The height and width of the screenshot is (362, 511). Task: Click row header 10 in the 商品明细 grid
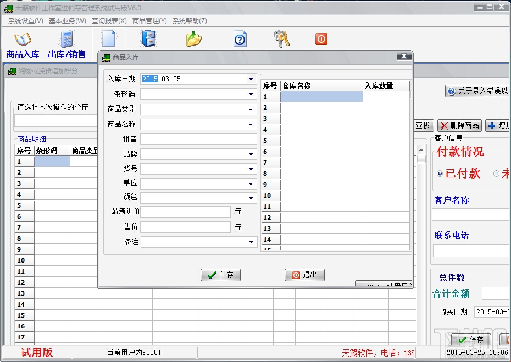[24, 260]
